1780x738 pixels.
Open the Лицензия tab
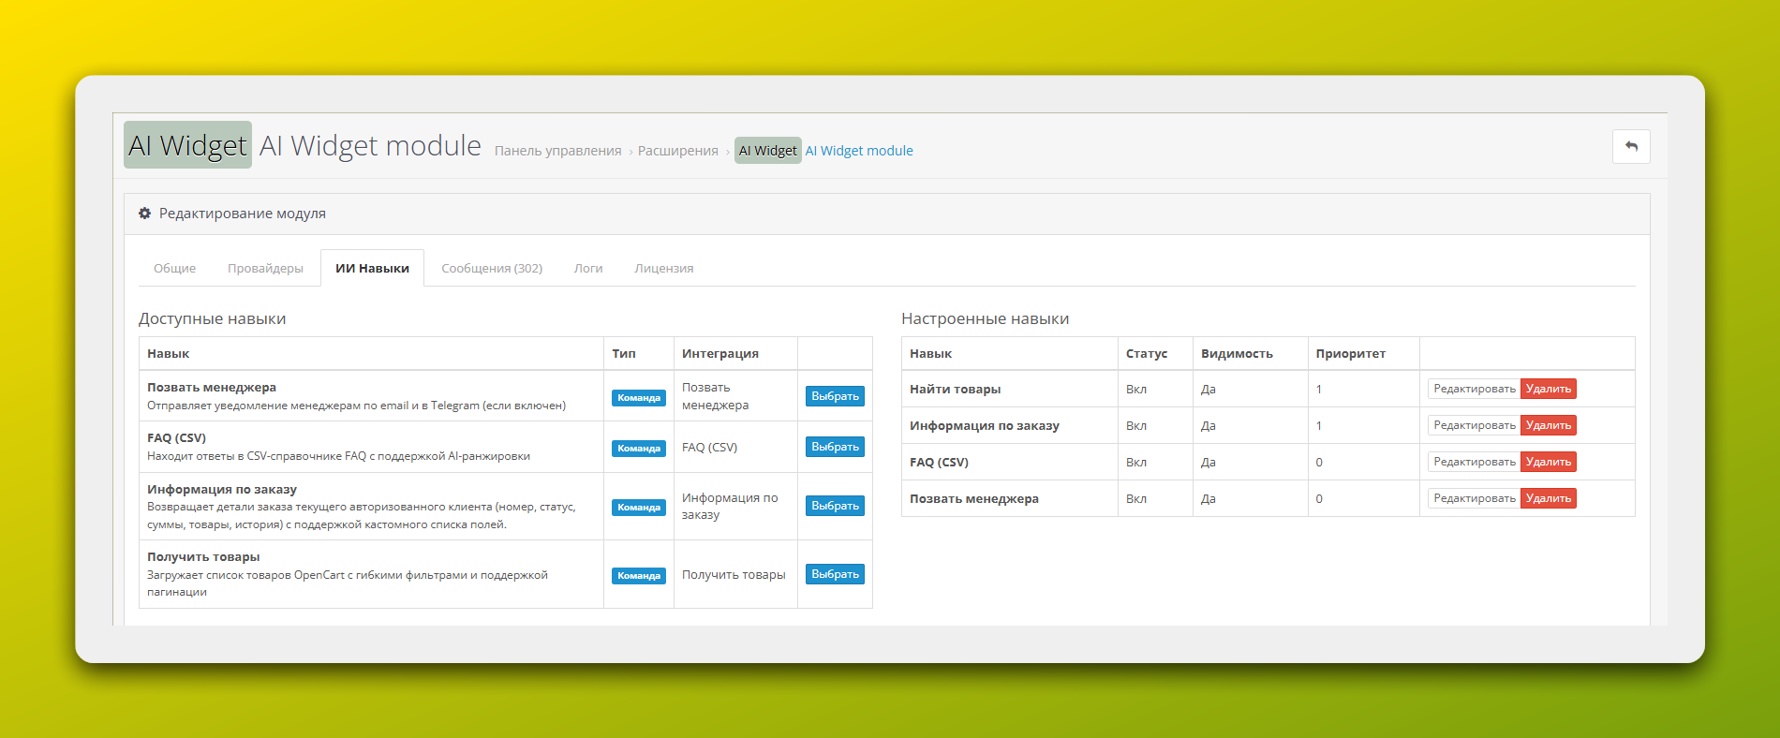pos(663,269)
